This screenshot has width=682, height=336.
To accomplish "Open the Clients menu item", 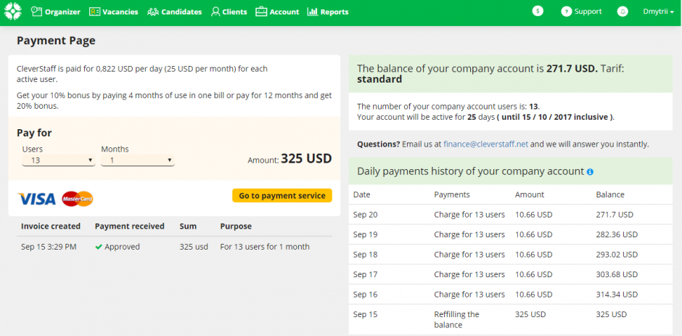I will [229, 12].
